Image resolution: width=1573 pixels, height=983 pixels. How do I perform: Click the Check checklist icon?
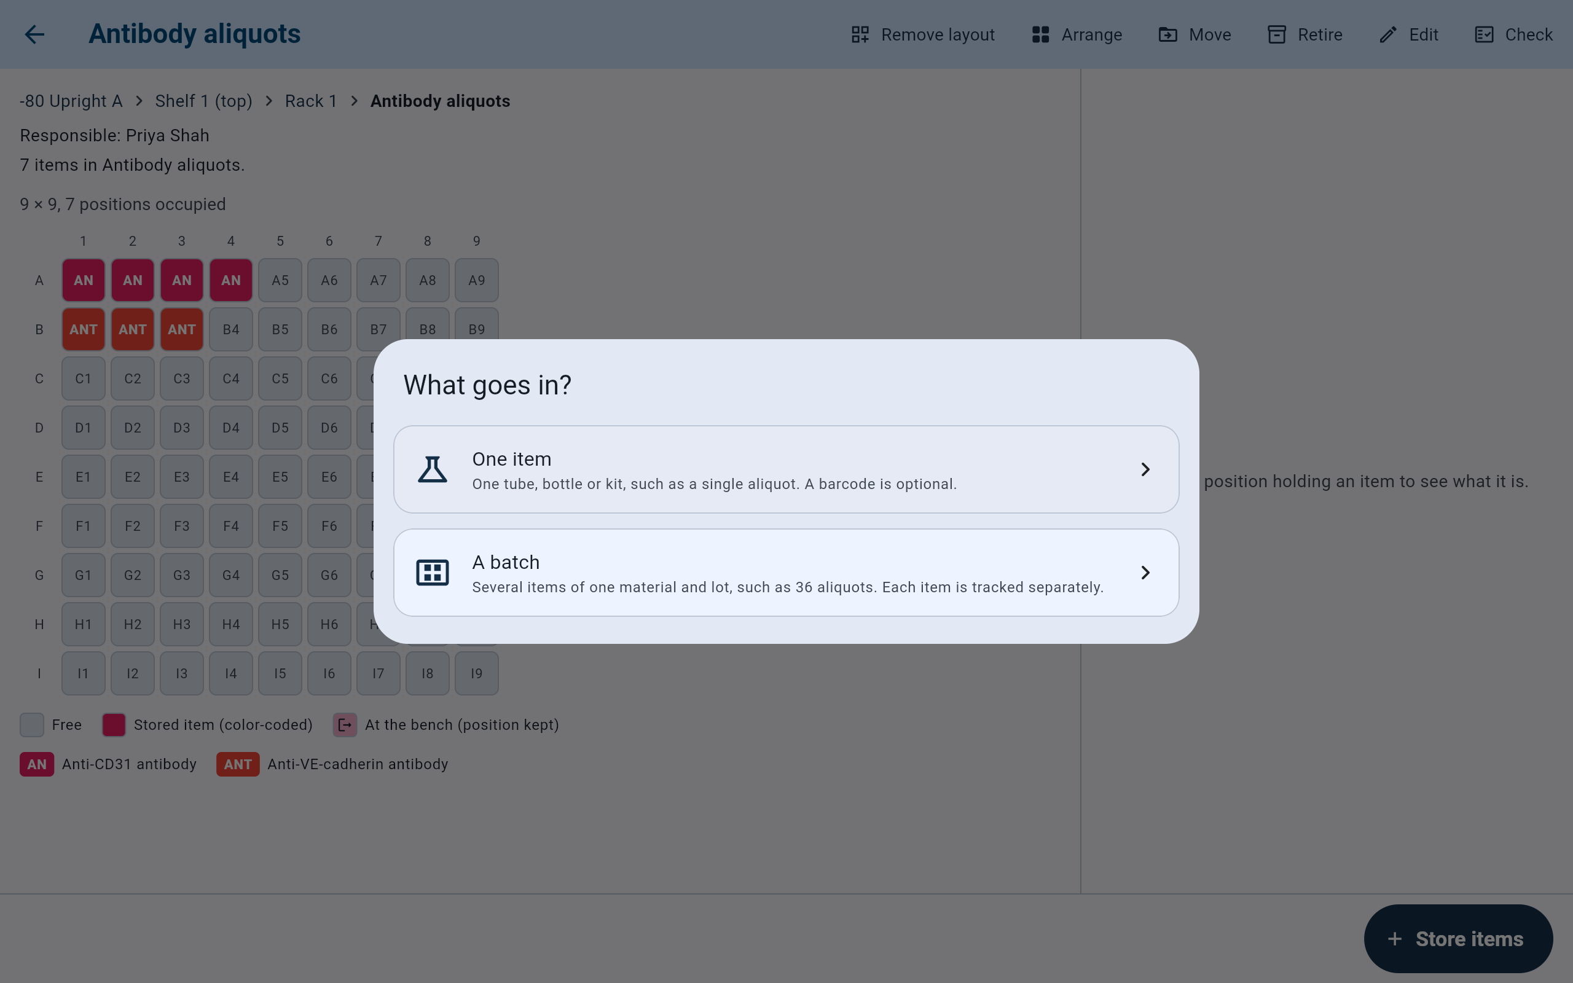pyautogui.click(x=1484, y=34)
